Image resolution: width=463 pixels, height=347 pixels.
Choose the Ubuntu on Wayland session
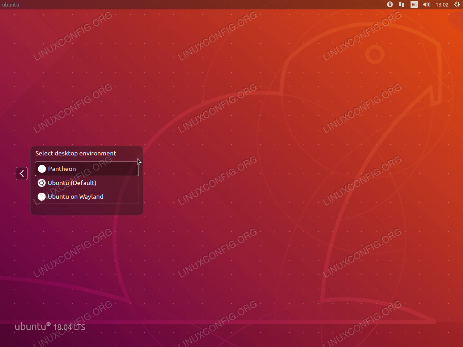(87, 197)
